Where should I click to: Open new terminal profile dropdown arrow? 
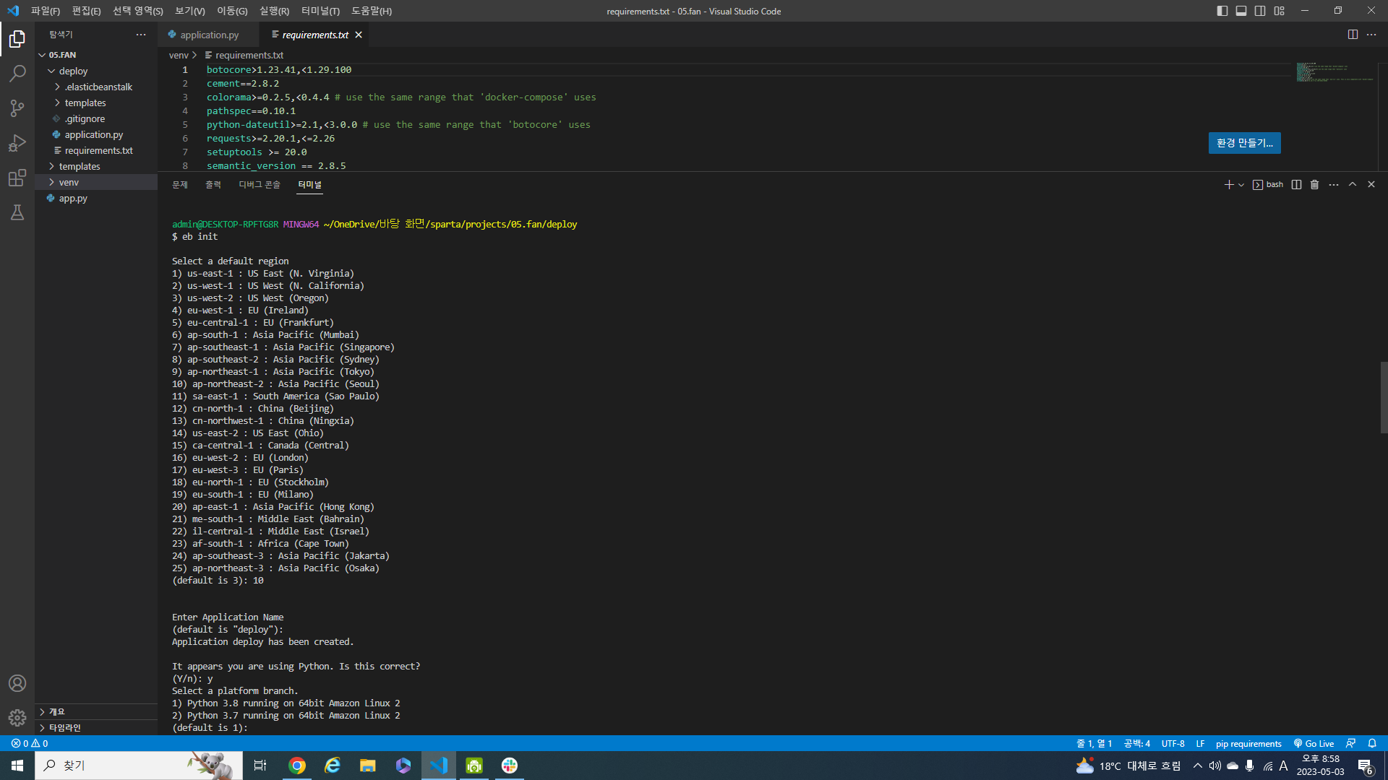(x=1241, y=185)
